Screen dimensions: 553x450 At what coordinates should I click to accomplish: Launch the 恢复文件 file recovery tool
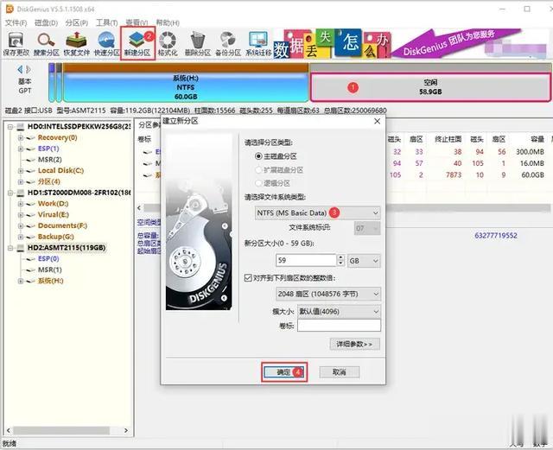tap(77, 44)
